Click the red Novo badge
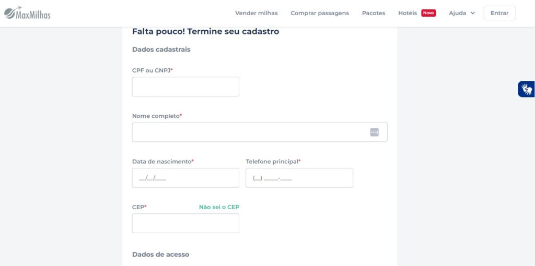The height and width of the screenshot is (266, 535). (428, 13)
